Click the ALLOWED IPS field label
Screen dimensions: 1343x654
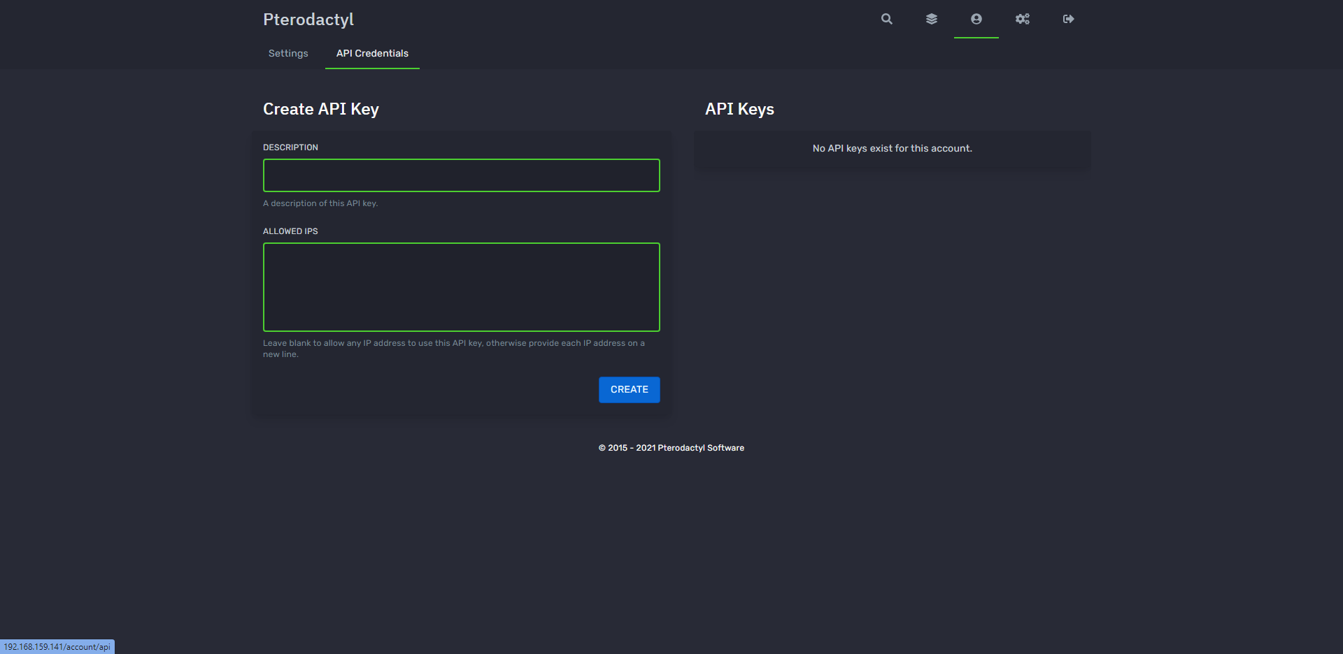290,231
